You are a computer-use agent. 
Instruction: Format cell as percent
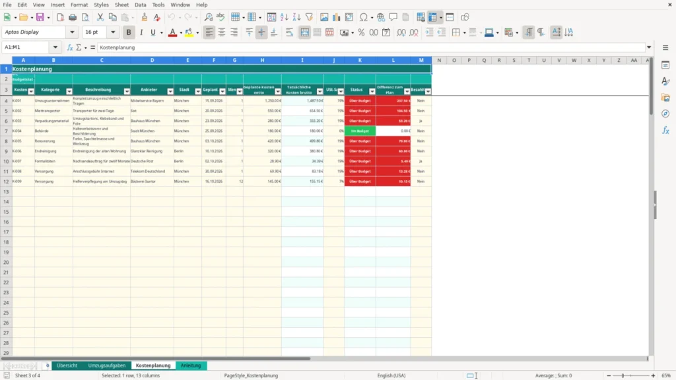(x=361, y=32)
